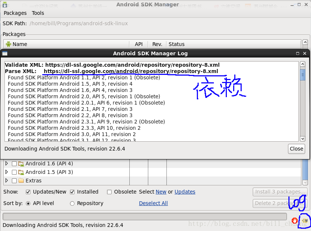Click the Deselect All link
The image size is (311, 231).
153,204
